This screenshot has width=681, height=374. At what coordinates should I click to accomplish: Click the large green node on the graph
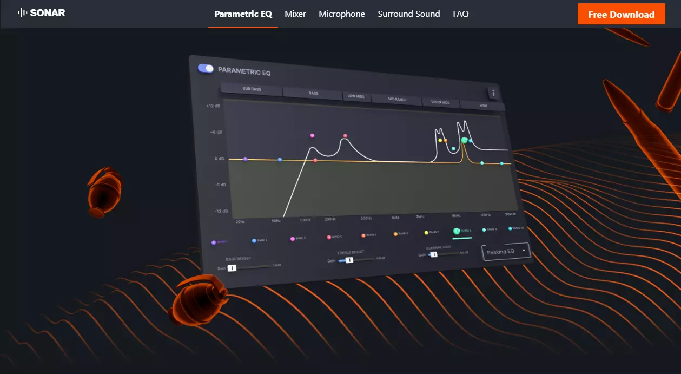pos(464,140)
